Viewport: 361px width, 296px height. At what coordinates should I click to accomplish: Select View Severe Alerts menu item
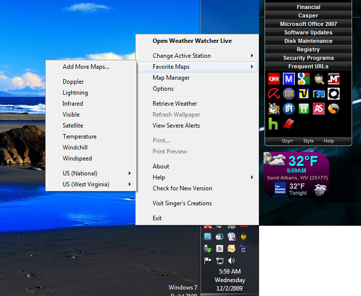[x=176, y=126]
